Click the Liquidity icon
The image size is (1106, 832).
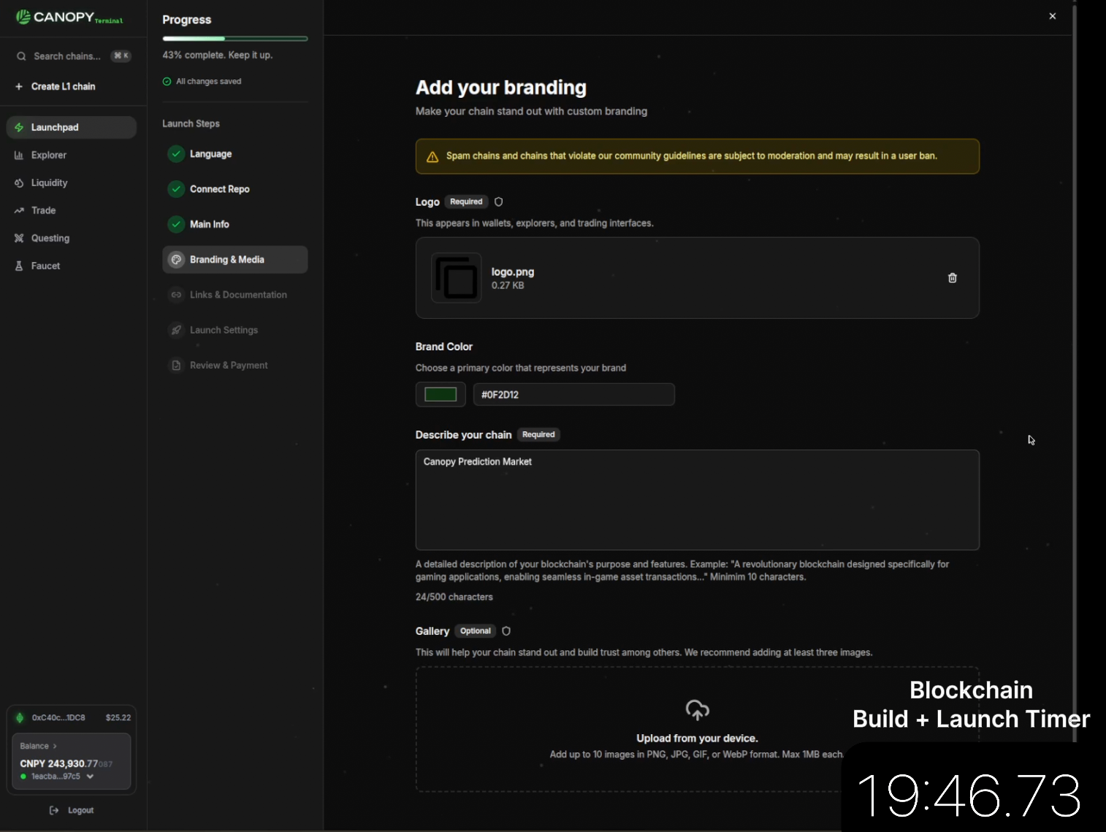(19, 182)
